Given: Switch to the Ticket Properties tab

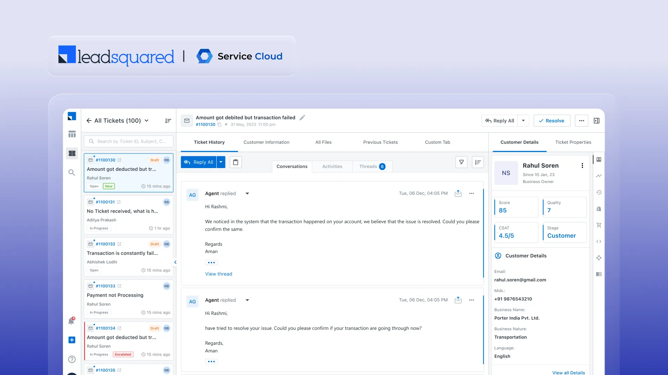Looking at the screenshot, I should [573, 142].
